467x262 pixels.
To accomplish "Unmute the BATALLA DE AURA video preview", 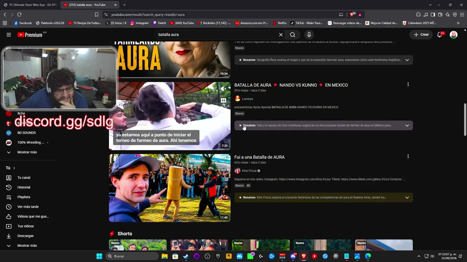I will (x=223, y=89).
